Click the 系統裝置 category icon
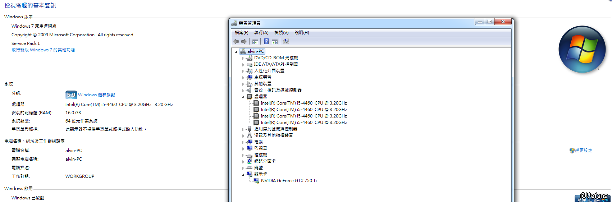The width and height of the screenshot is (612, 203). tap(250, 77)
